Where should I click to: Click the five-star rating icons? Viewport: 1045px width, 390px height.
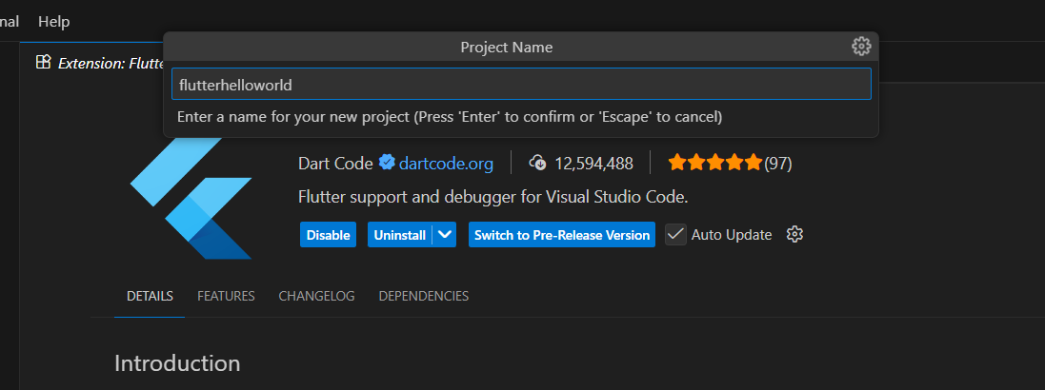[714, 163]
